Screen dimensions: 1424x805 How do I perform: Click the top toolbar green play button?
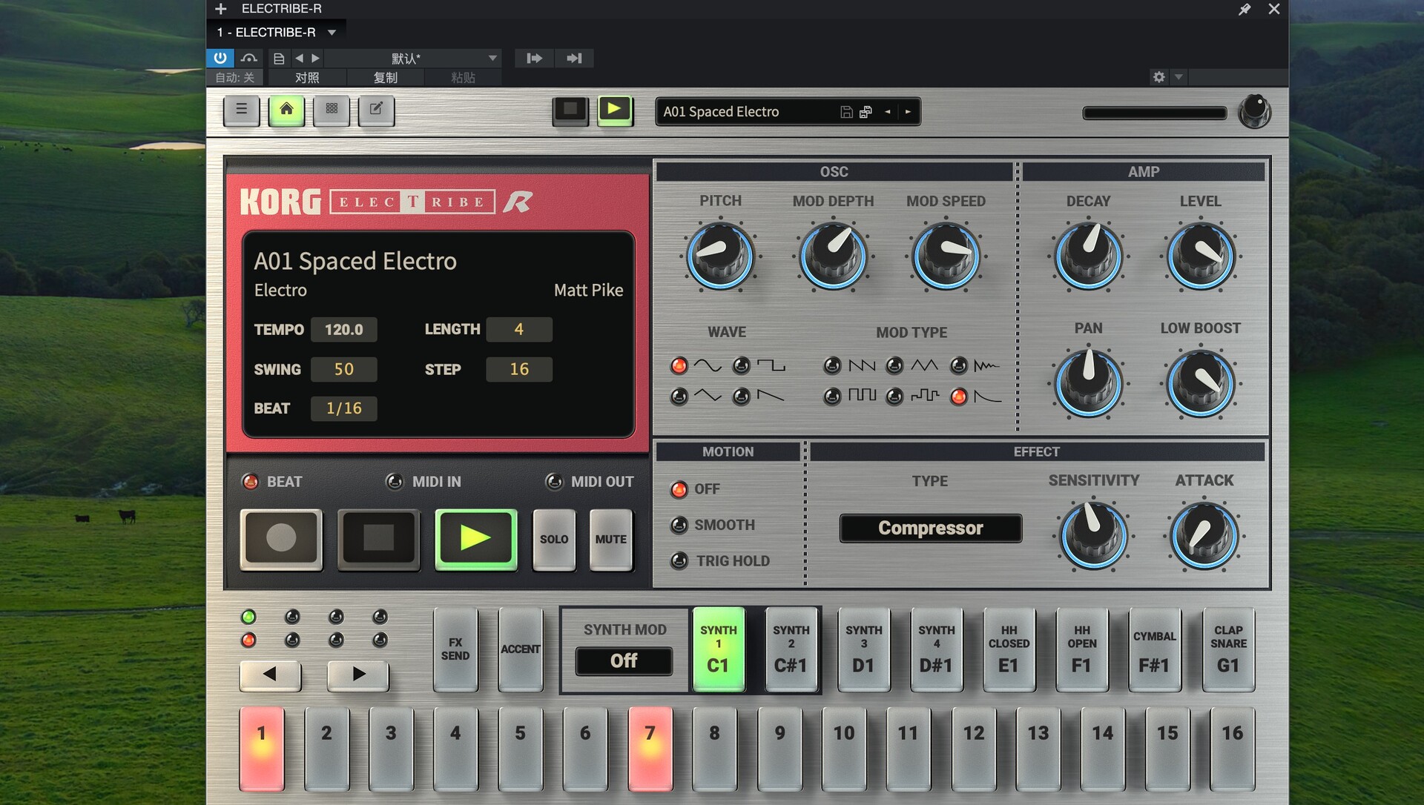pos(615,110)
